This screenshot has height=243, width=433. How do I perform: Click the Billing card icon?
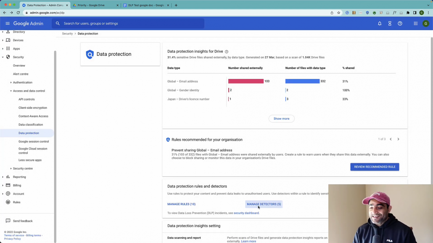[x=8, y=186]
